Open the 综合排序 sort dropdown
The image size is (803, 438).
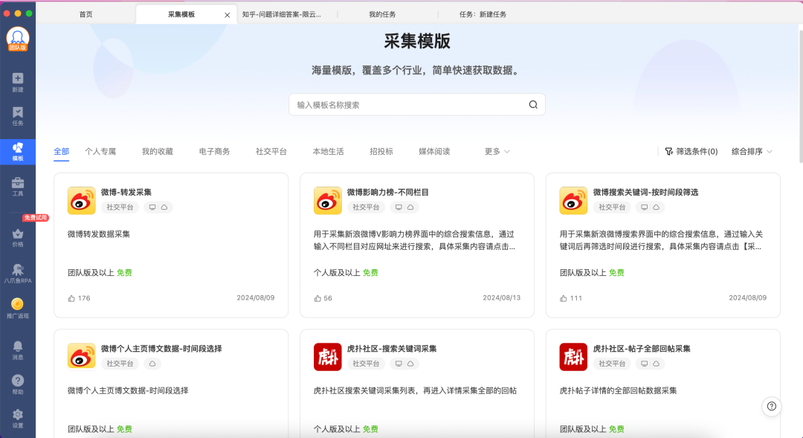751,152
